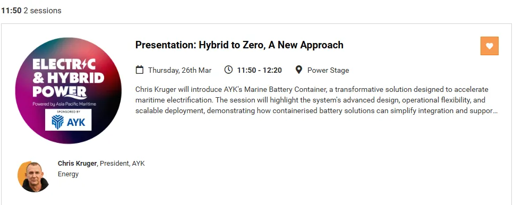Click the Thursday, 26th Mar date label

[179, 70]
